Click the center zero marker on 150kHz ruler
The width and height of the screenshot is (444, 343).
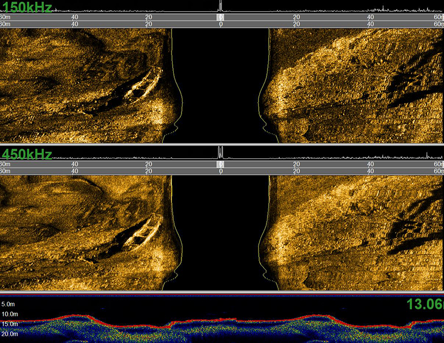click(221, 18)
